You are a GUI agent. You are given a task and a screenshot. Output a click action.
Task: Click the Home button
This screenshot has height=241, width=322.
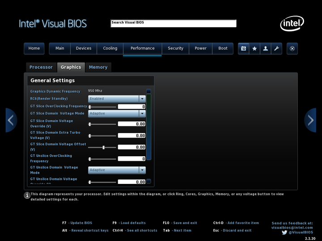34,48
